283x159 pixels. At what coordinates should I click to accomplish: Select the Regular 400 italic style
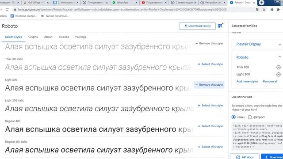[x=210, y=147]
